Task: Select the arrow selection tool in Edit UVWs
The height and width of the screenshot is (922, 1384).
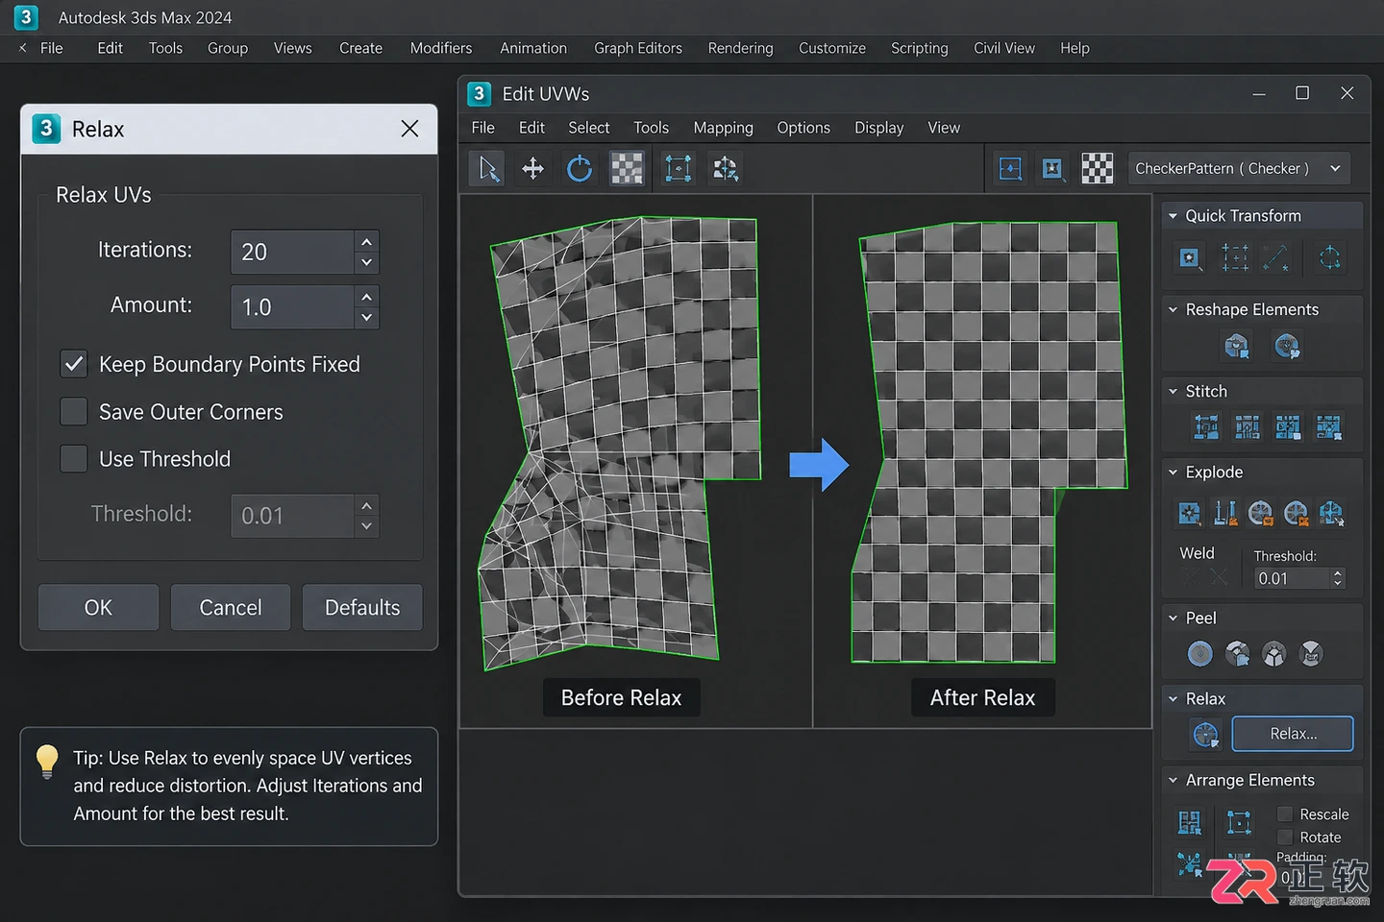Action: [x=487, y=169]
